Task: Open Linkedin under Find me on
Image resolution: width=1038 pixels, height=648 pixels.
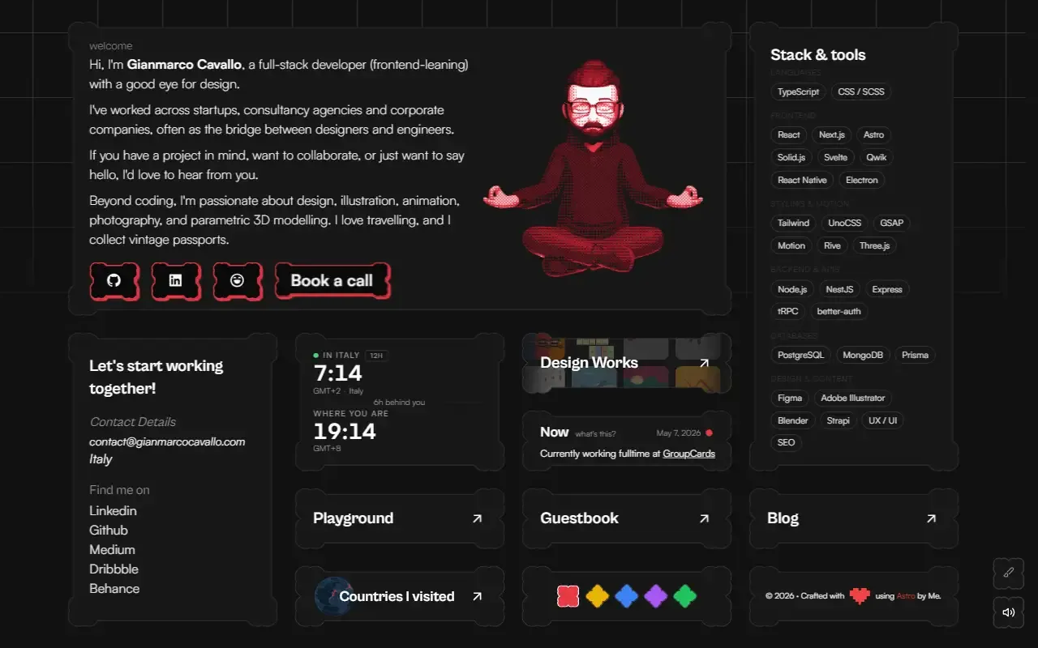Action: 113,511
